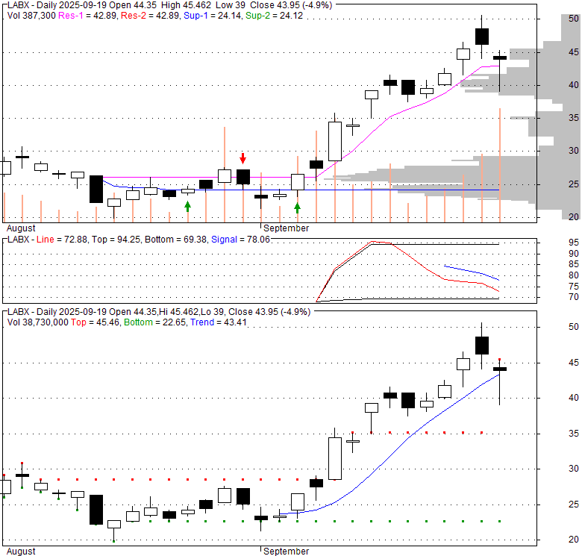
Task: Click the August label on the top chart axis
Action: pos(21,228)
